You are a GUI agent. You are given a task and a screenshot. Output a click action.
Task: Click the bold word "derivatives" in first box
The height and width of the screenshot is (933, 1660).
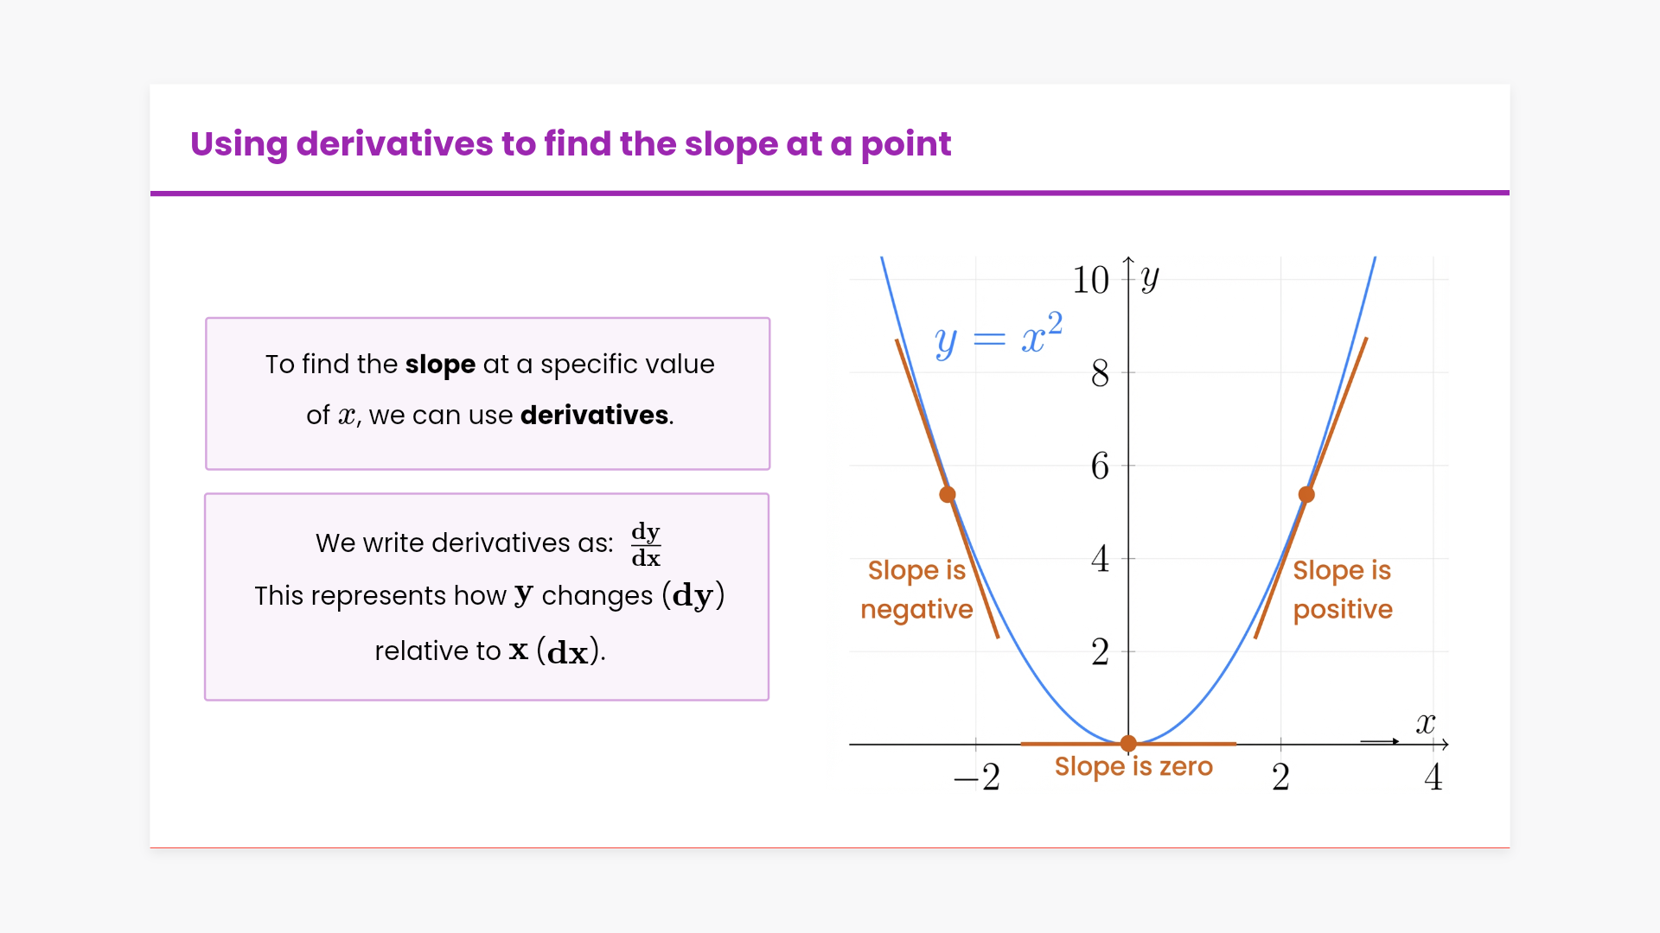[594, 416]
